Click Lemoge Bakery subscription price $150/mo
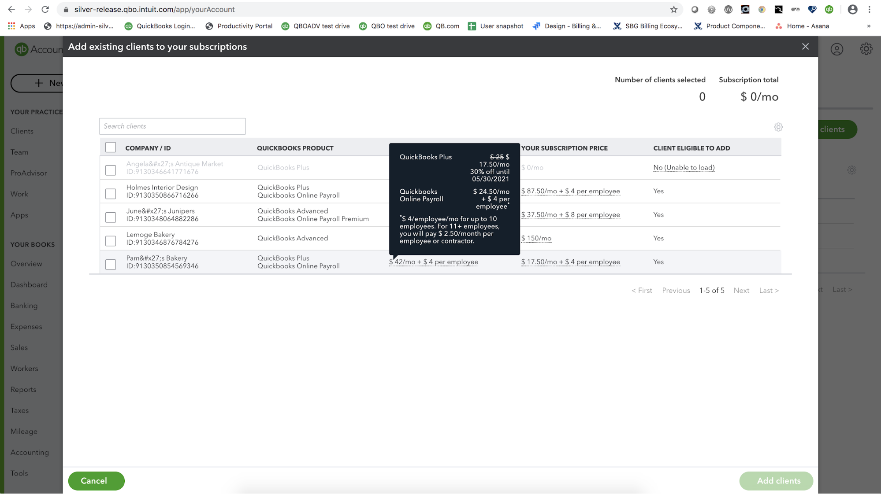Viewport: 881px width, 494px height. click(536, 238)
